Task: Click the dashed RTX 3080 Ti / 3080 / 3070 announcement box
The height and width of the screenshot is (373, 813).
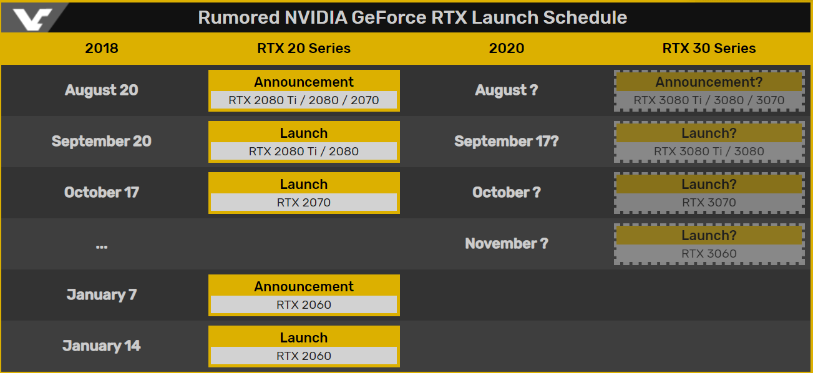Action: [x=709, y=90]
